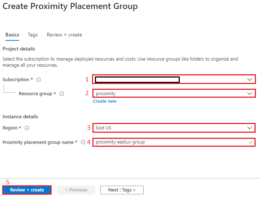This screenshot has width=261, height=203.
Task: Click the Resource group field label
Action: point(35,94)
